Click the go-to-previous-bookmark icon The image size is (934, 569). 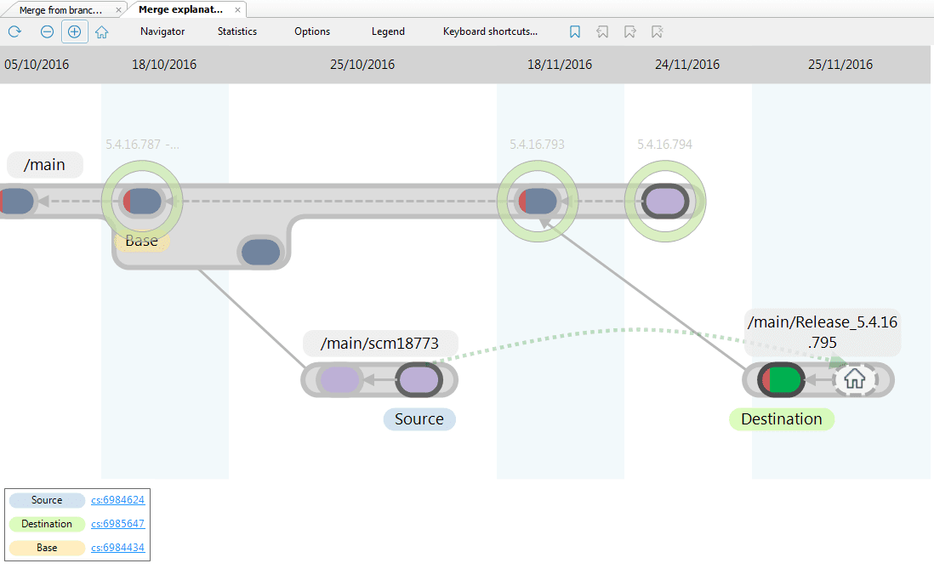pyautogui.click(x=602, y=31)
